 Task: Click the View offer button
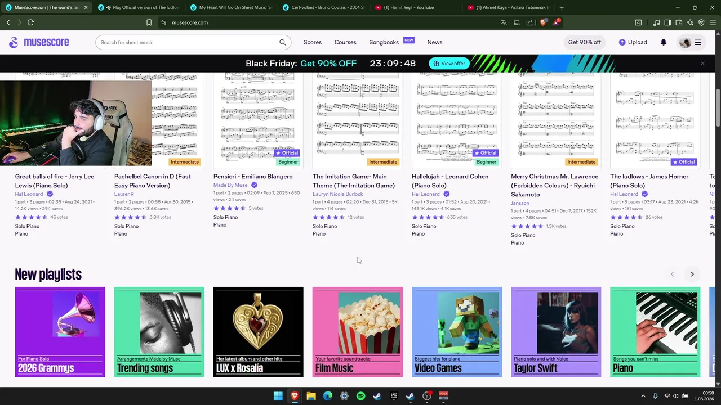coord(449,64)
